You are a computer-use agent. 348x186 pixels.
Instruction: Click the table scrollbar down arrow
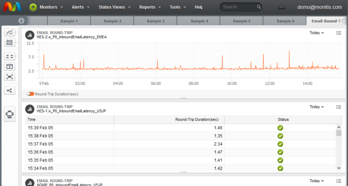point(339,168)
